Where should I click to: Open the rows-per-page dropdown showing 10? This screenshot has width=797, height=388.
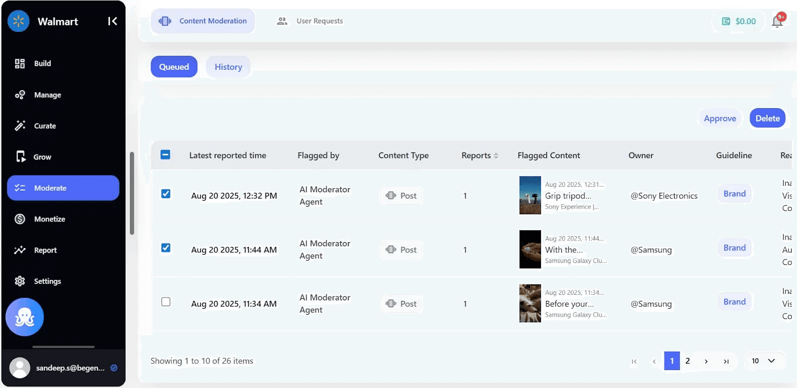[x=764, y=361]
